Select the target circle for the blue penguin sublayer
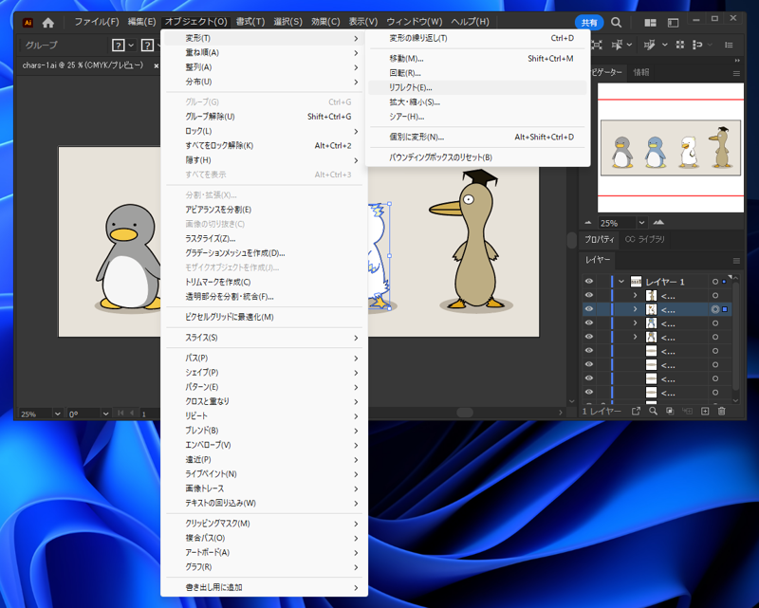759x608 pixels. 715,323
